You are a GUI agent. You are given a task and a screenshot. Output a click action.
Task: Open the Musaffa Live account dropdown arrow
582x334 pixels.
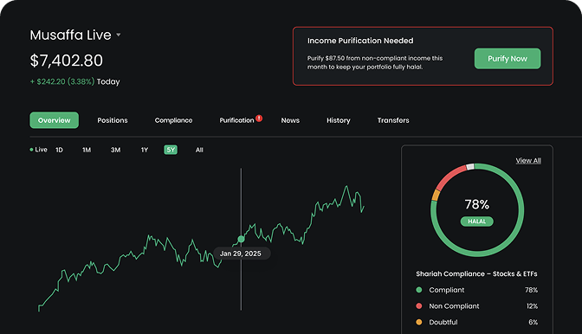pos(119,35)
